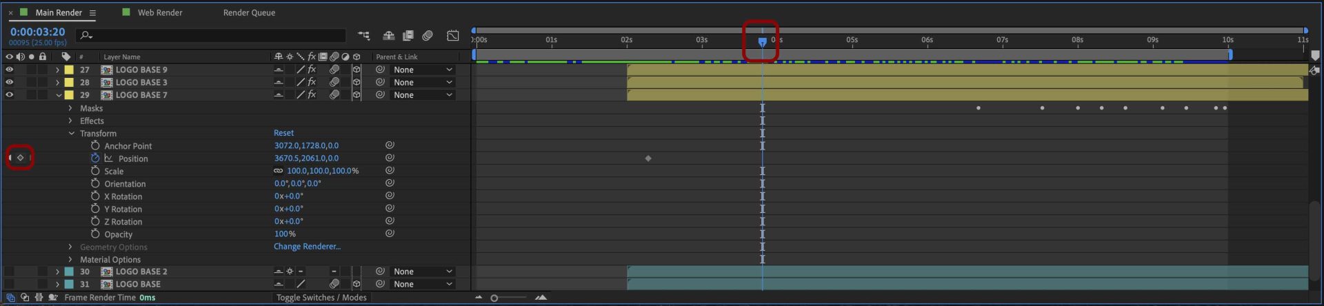Viewport: 1324px width, 306px height.
Task: Toggle the Hide Shy Layers icon
Action: click(388, 35)
